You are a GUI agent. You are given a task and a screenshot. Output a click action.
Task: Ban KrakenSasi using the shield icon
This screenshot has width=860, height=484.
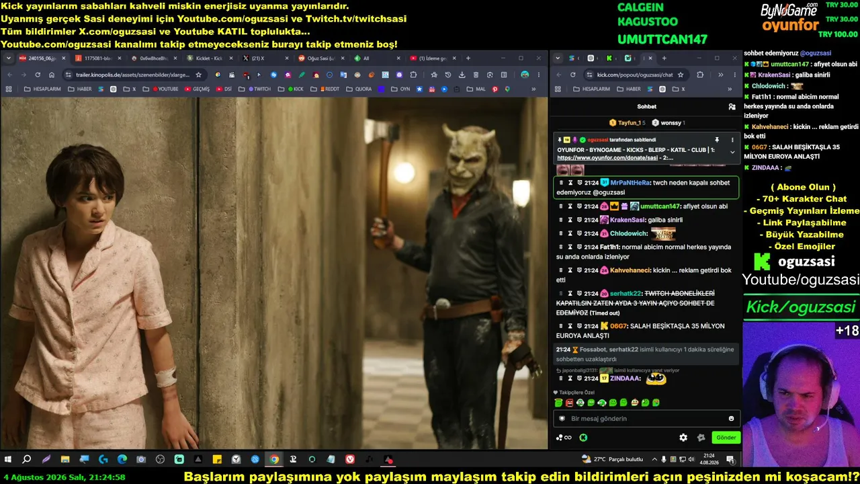click(x=578, y=220)
